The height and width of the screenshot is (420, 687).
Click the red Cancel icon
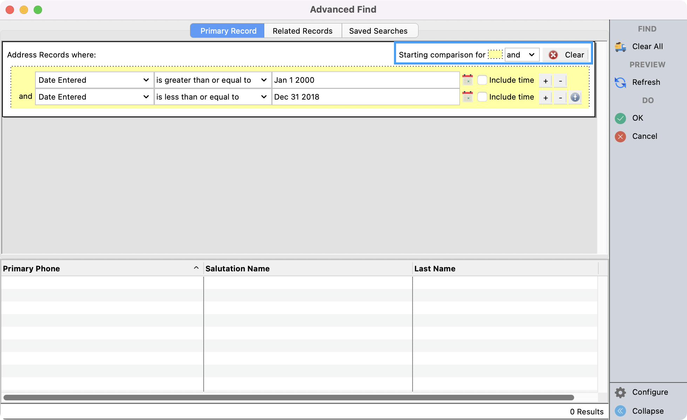click(x=620, y=136)
